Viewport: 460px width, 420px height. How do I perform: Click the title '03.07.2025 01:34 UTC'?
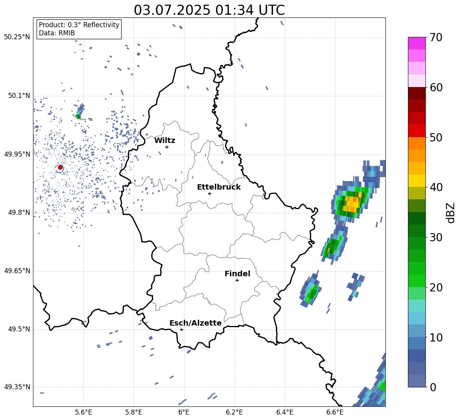[209, 10]
